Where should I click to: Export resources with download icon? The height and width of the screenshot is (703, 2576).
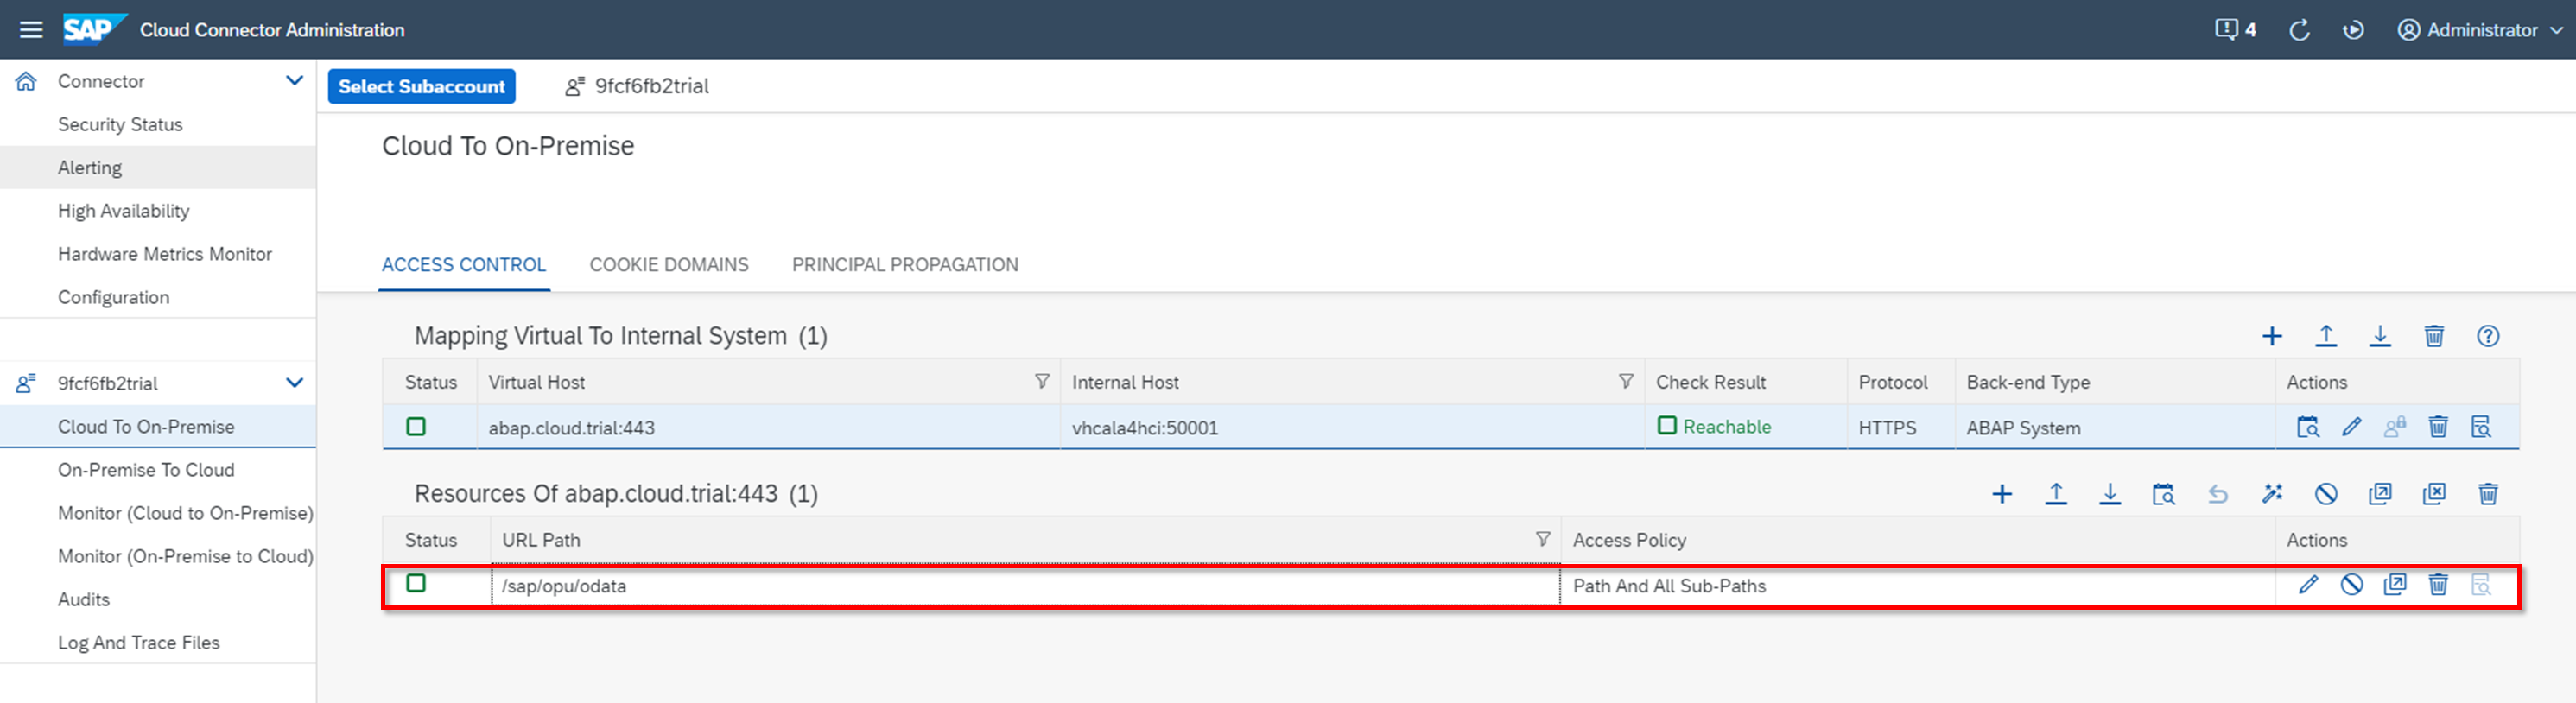pyautogui.click(x=2110, y=494)
